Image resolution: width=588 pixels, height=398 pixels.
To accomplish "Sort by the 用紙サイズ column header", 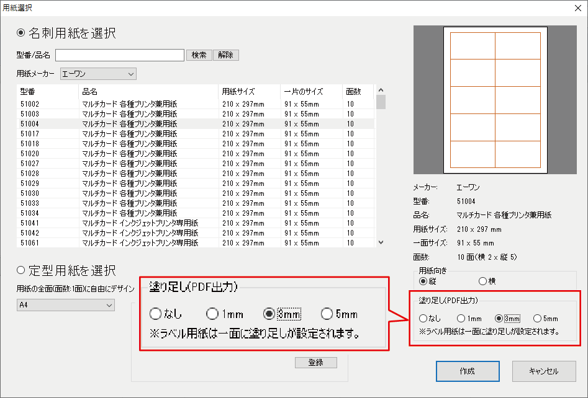I will pos(250,91).
